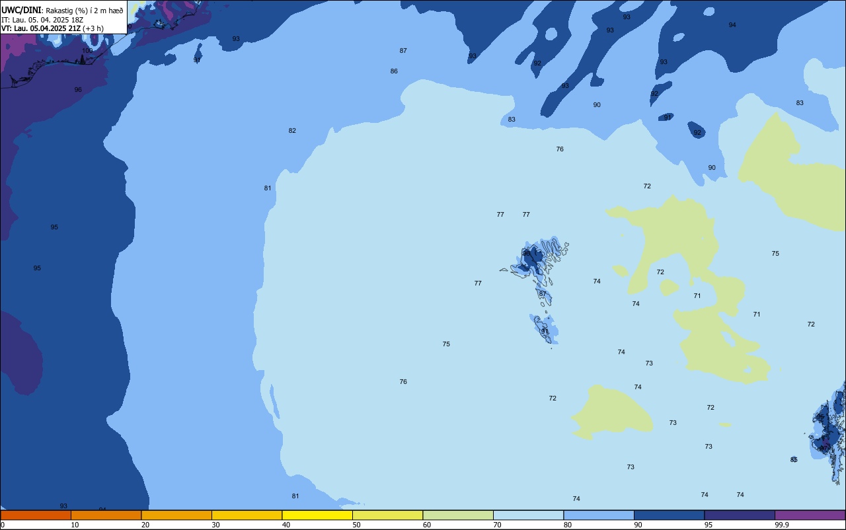
Task: Click the "UWC/DINI" title text
Action: click(21, 10)
